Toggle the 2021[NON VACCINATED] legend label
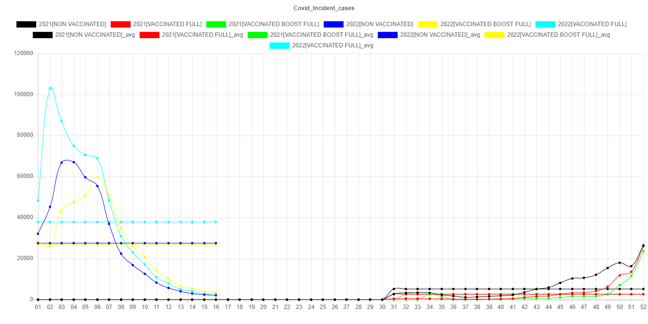The image size is (648, 324). [x=72, y=24]
